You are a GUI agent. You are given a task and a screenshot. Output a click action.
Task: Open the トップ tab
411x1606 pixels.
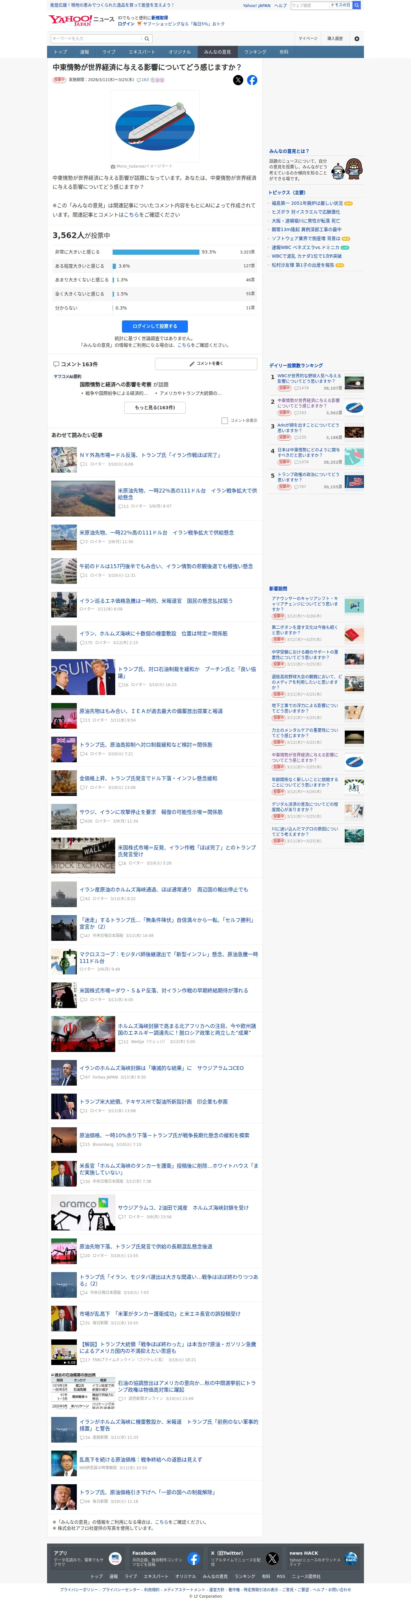60,52
